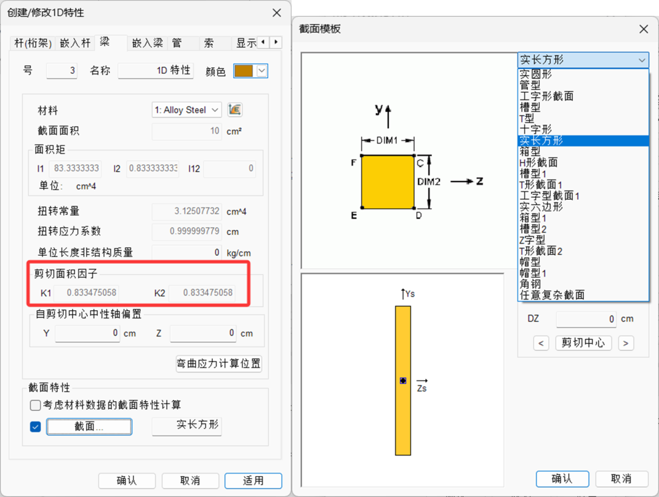Click the 名称 input field
The image size is (659, 497).
(x=156, y=71)
